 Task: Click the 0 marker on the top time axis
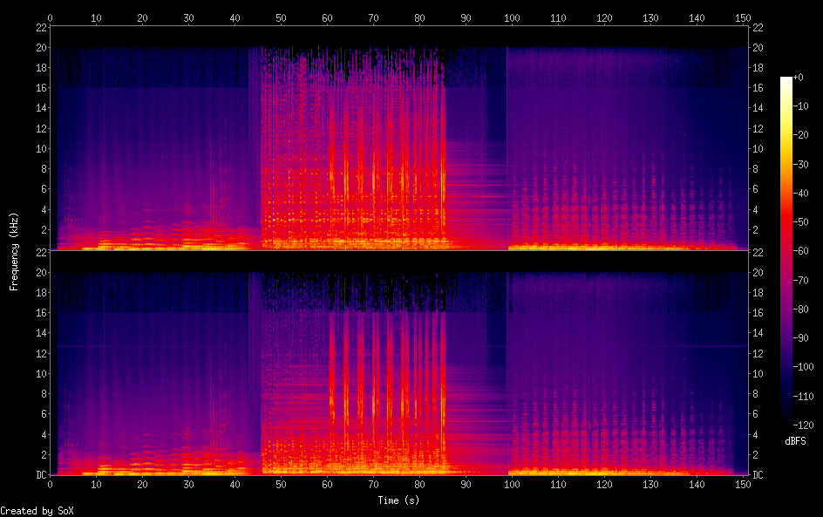click(50, 17)
